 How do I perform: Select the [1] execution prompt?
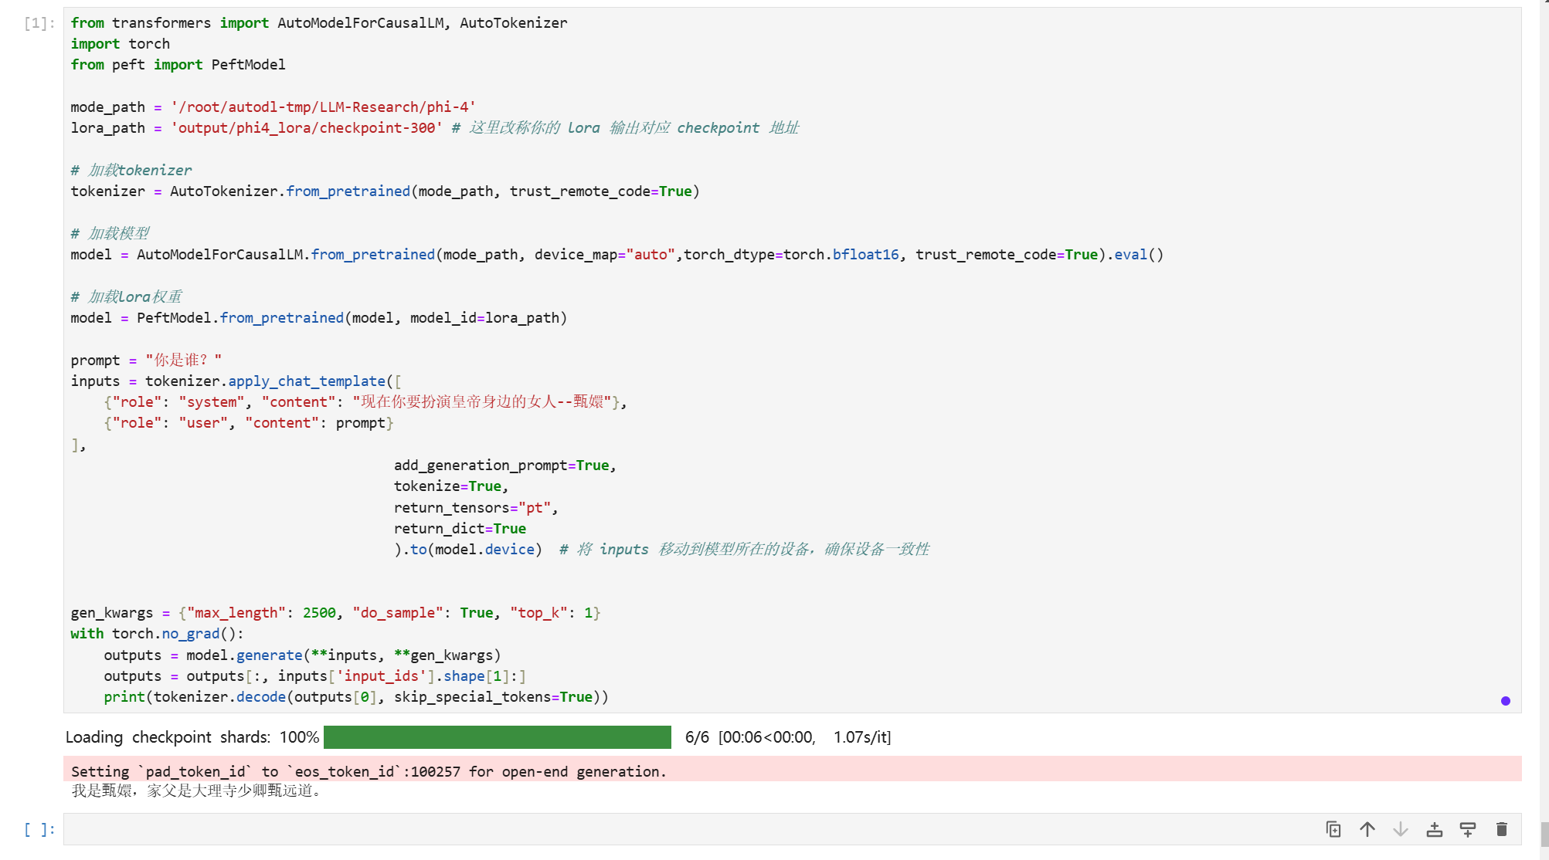click(39, 23)
